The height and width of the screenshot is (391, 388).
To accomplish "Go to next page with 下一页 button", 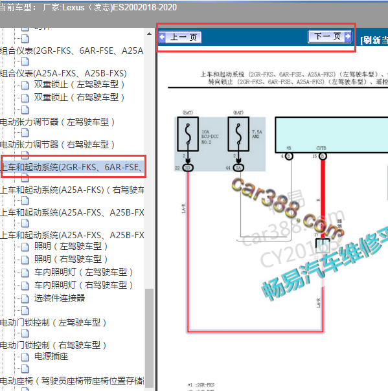I will point(330,37).
